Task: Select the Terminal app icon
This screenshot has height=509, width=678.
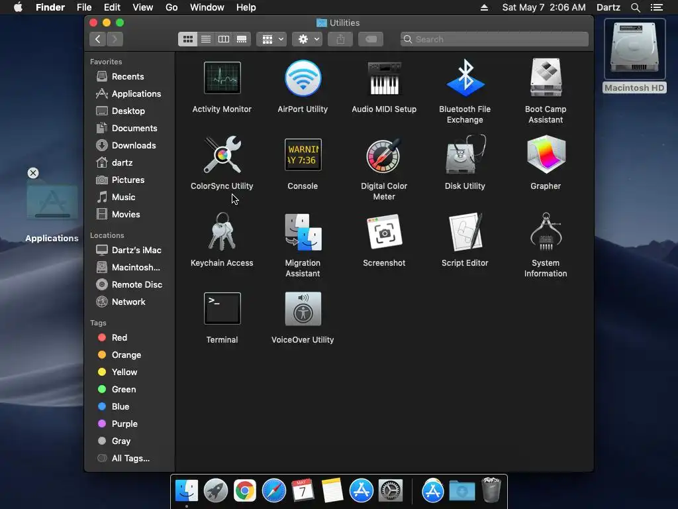Action: (222, 309)
